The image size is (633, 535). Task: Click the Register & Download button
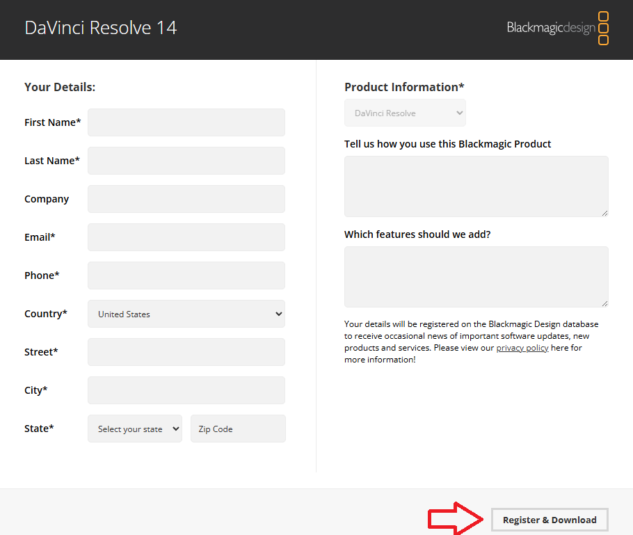click(x=550, y=520)
